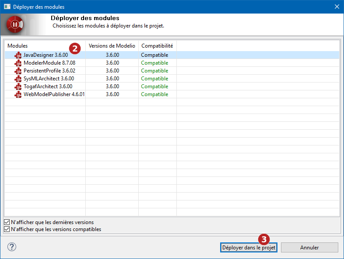344x259 pixels.
Task: Click the TogafArchitect module puzzle icon
Action: coord(18,87)
